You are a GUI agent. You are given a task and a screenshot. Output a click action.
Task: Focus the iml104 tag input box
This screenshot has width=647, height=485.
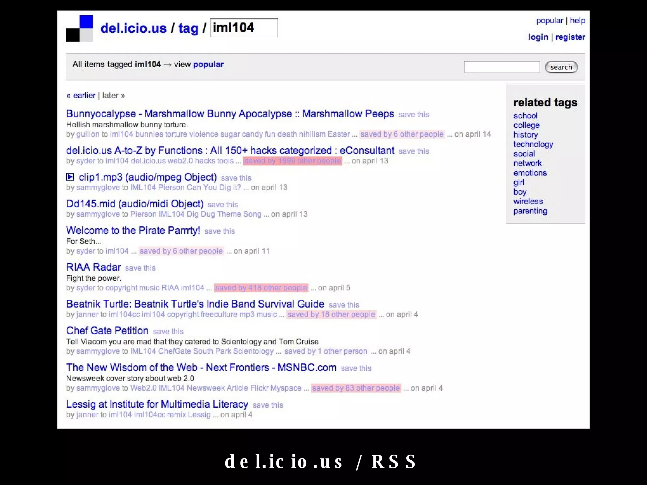(244, 28)
